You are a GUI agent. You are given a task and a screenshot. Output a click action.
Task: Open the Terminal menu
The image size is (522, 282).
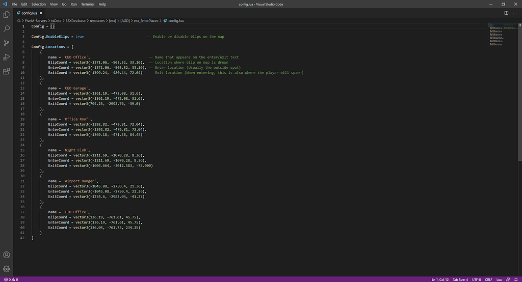point(88,4)
